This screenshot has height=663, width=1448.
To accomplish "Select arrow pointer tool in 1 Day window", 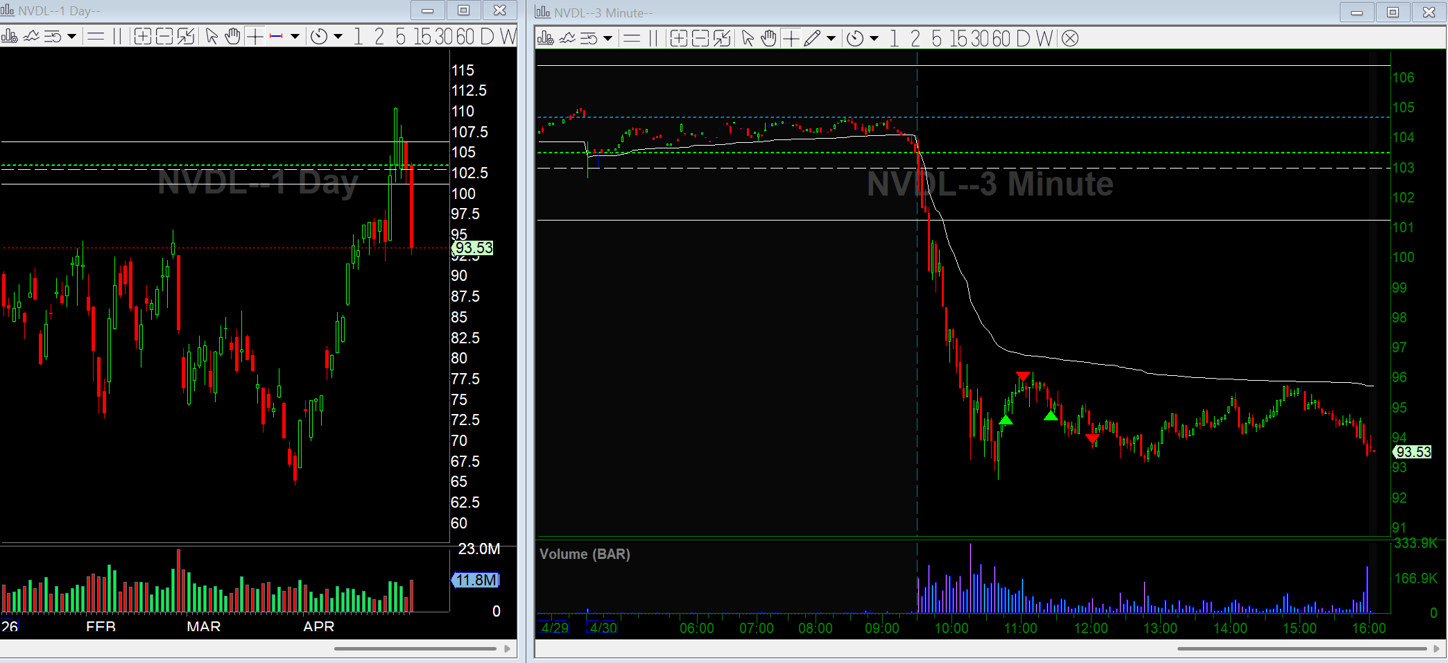I will click(212, 37).
